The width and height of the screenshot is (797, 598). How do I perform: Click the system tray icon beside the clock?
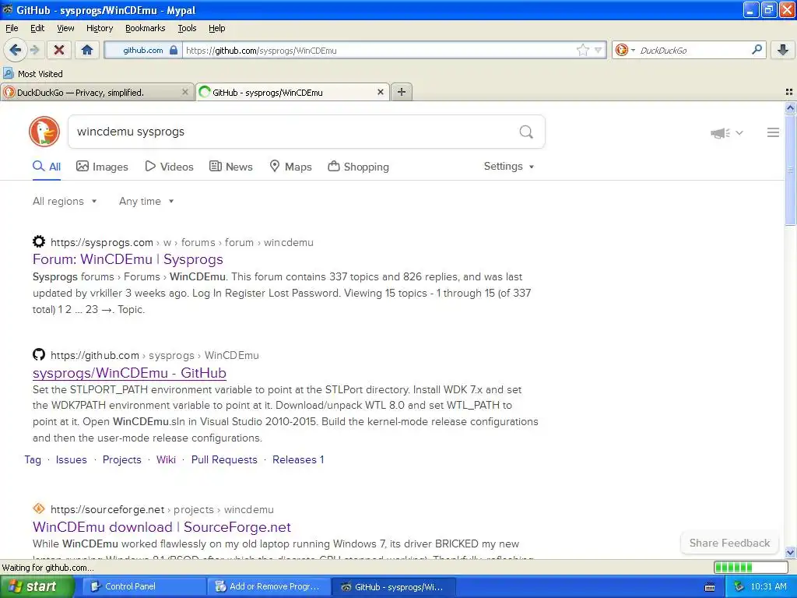[739, 587]
